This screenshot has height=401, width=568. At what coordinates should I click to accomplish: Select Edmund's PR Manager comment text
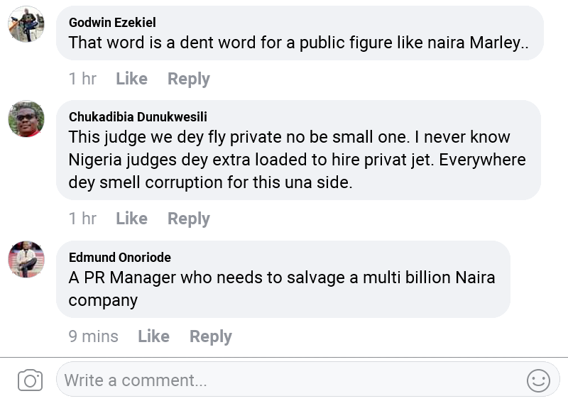(281, 288)
